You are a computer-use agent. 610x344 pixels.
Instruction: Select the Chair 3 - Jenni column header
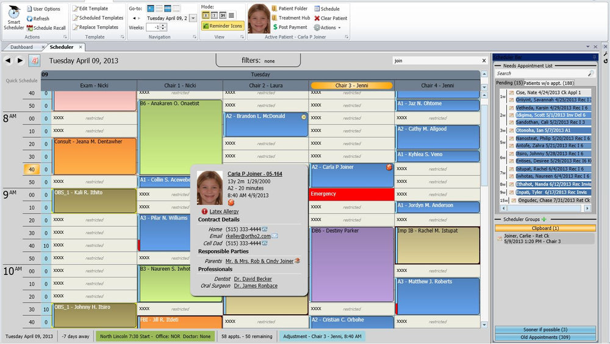(x=352, y=85)
